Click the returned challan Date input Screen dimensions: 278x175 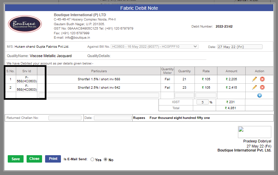click(113, 118)
